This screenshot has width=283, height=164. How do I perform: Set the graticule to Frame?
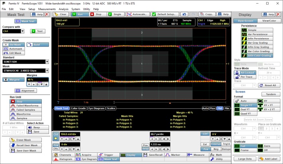tap(244, 150)
